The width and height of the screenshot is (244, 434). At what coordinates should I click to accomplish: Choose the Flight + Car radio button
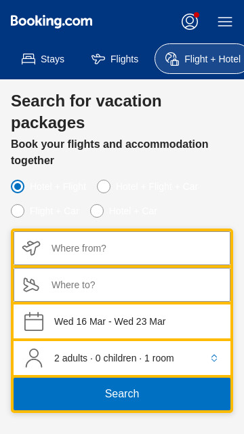point(18,211)
